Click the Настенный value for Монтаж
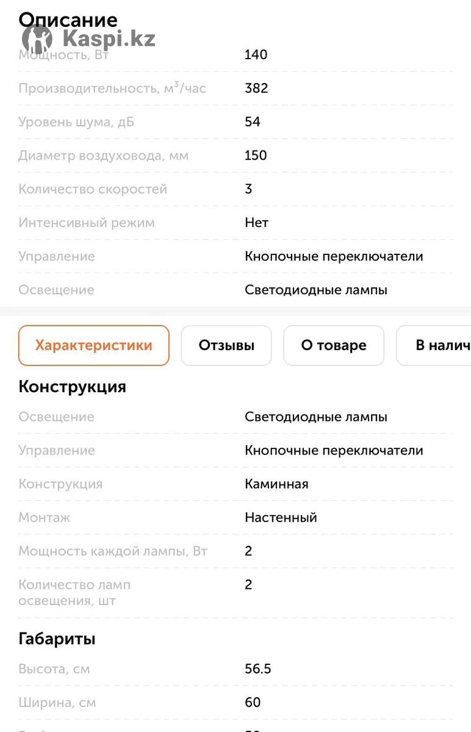 coord(281,517)
